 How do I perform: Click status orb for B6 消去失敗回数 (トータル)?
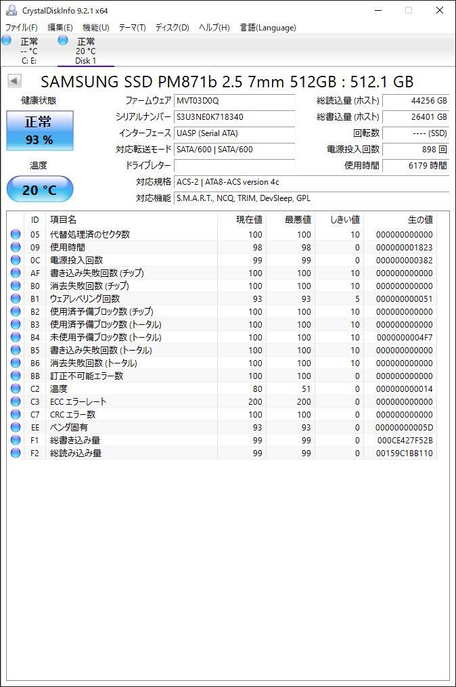click(x=16, y=363)
